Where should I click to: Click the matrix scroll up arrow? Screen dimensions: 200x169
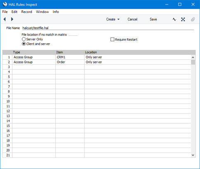point(193,57)
